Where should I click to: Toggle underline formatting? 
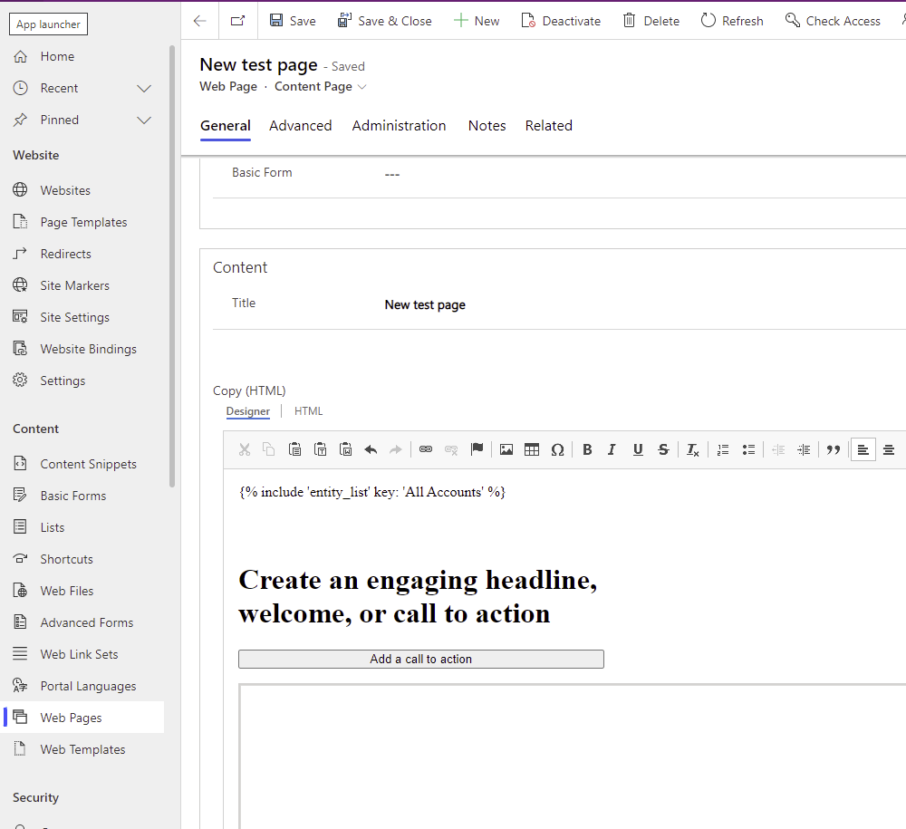(638, 449)
